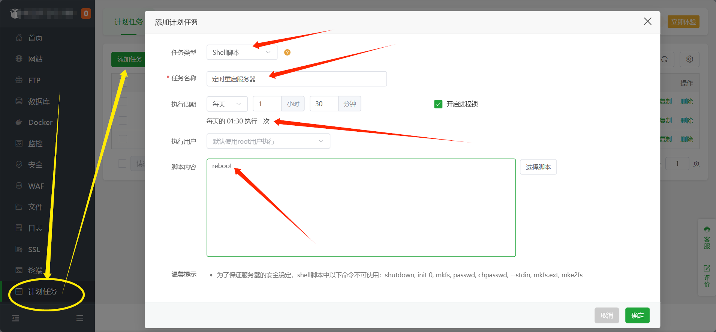Click the 操作 column header in background table

pyautogui.click(x=687, y=83)
